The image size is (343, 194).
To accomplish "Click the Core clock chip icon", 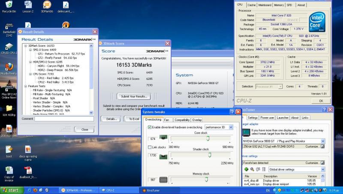I will 163,137.
